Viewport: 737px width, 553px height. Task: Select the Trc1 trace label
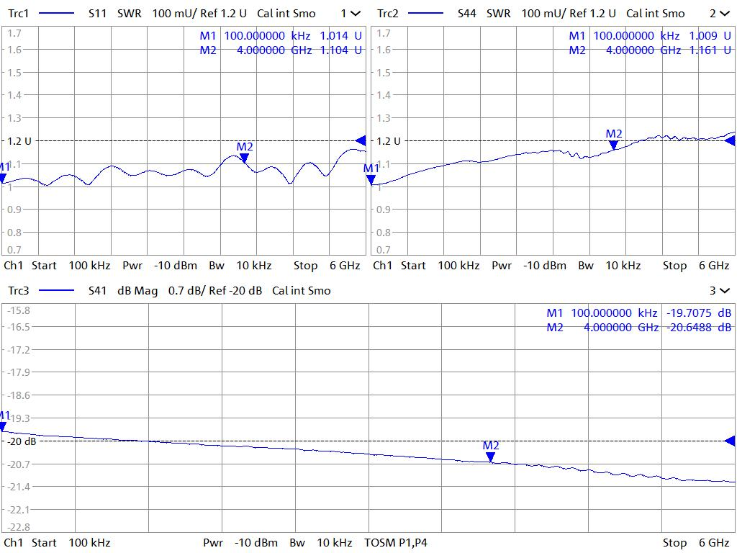click(x=19, y=14)
